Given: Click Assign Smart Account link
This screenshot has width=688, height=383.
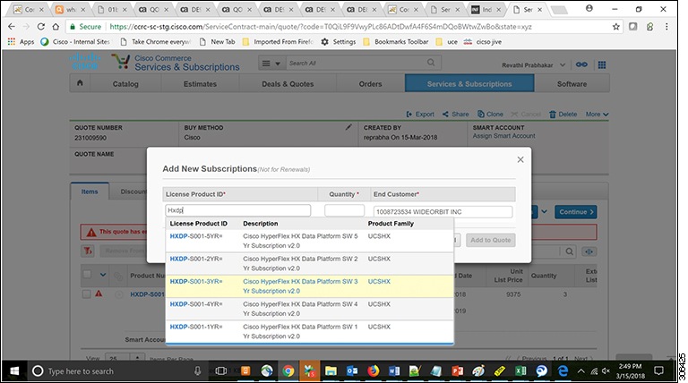Looking at the screenshot, I should point(503,136).
